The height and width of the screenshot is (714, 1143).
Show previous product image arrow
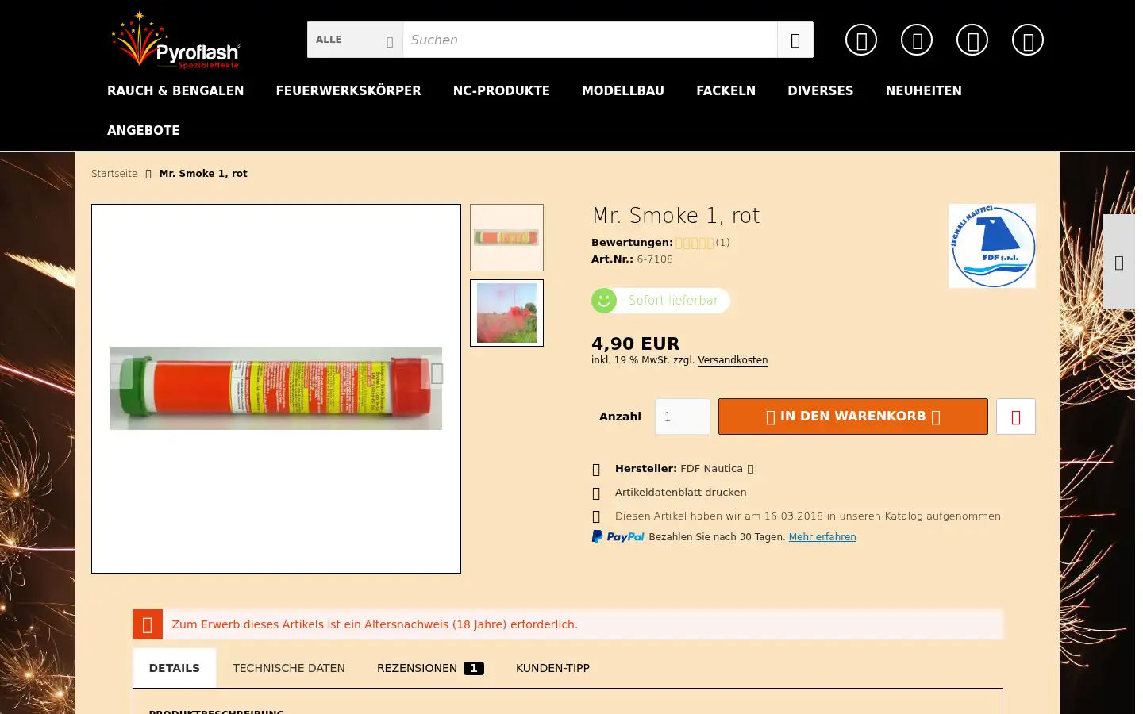point(121,373)
